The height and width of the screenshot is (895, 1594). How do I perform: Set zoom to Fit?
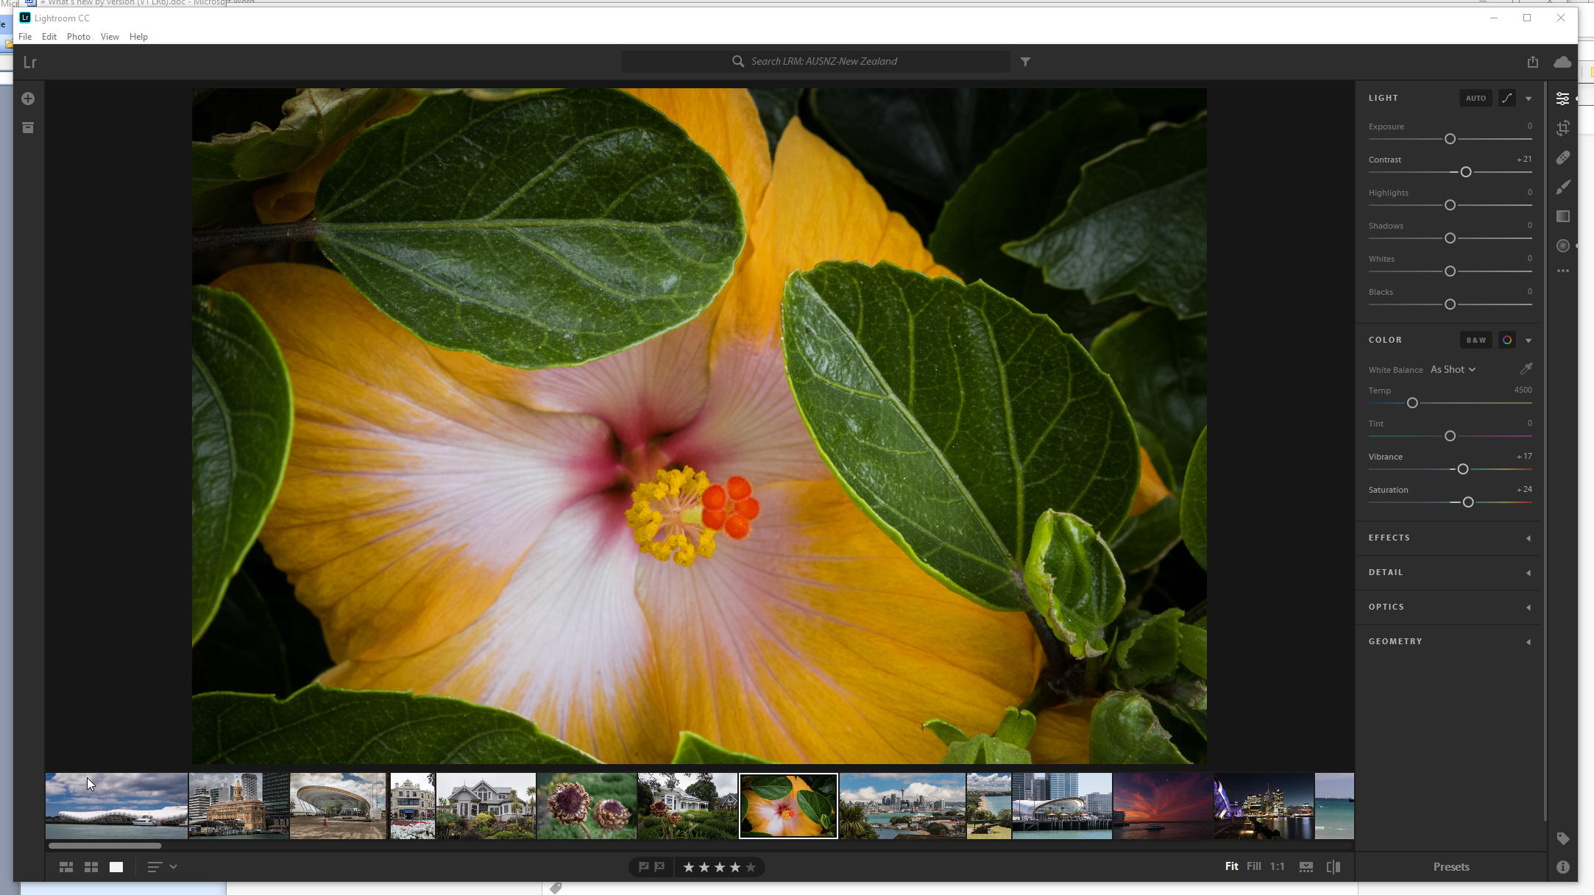point(1231,866)
